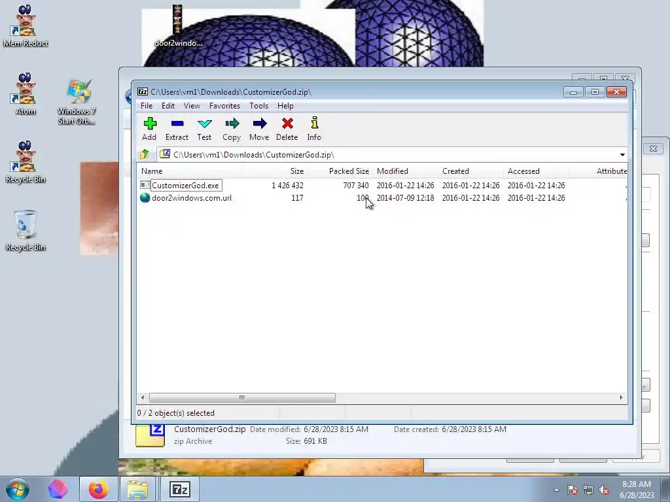Open File Explorer from the taskbar
Screen dimensions: 670x502
tap(137, 489)
